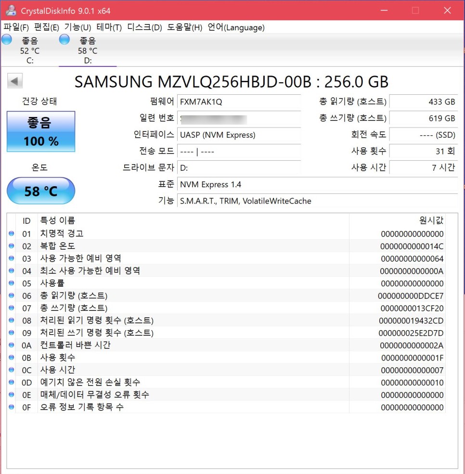The image size is (465, 474).
Task: Click raw value 000000000DDCE7
Action: [411, 296]
